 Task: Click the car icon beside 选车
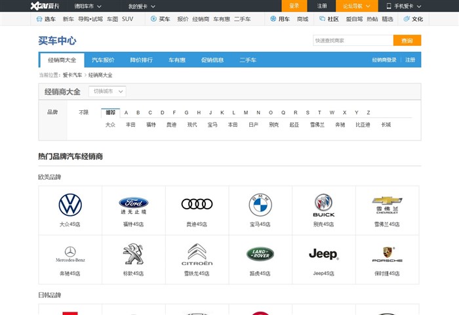point(39,19)
